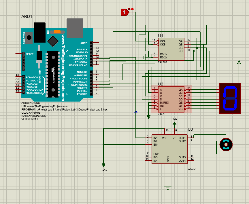This screenshot has height=204, width=249.
Task: Click the blue origin marker on the wire
Action: coord(136,113)
